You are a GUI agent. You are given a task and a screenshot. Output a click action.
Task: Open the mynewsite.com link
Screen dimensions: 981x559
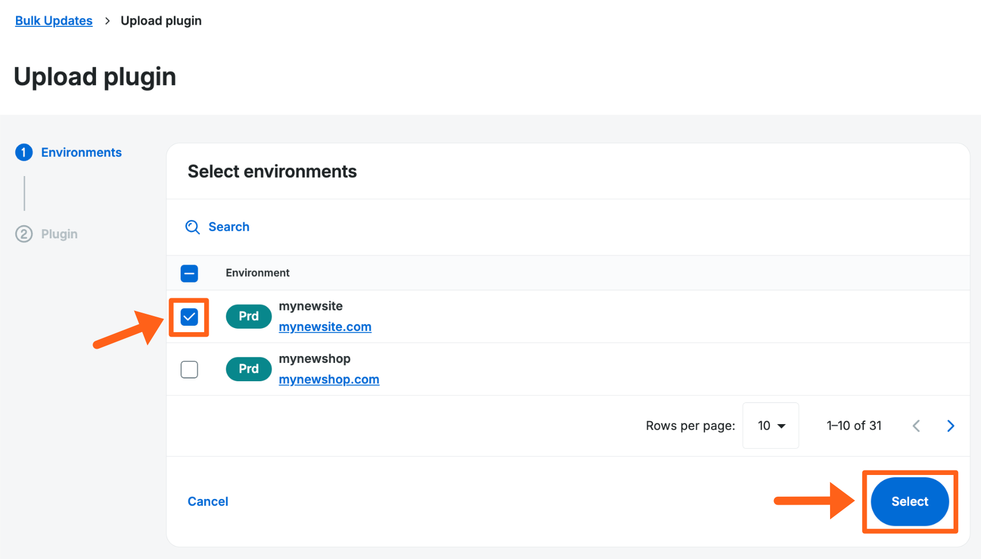point(325,326)
